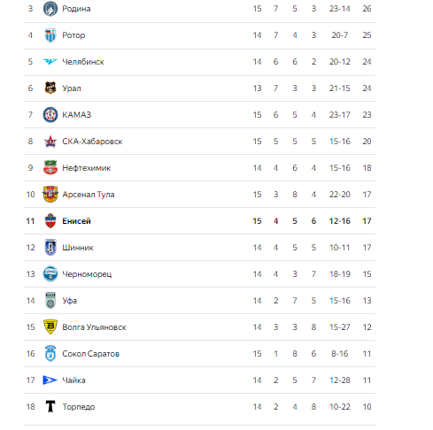Select the Арсенал Тула team name
The height and width of the screenshot is (430, 433).
[x=89, y=195]
